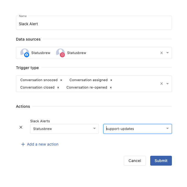Click the Facebook Statusbrew profile avatar
The height and width of the screenshot is (187, 187).
(x=25, y=53)
